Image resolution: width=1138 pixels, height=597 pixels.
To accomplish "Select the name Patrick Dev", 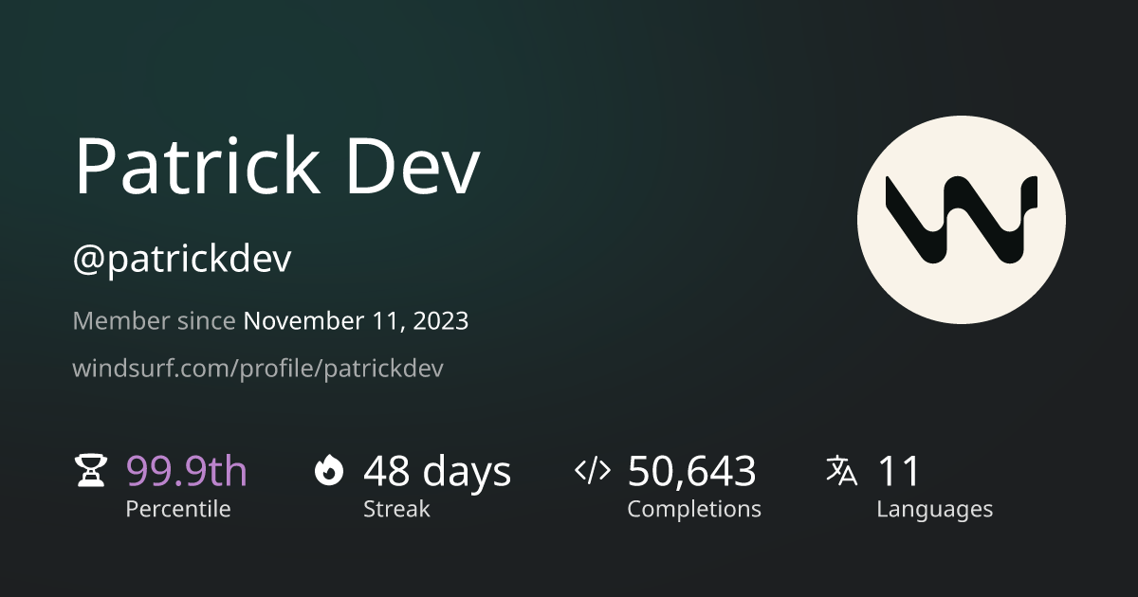I will [277, 167].
